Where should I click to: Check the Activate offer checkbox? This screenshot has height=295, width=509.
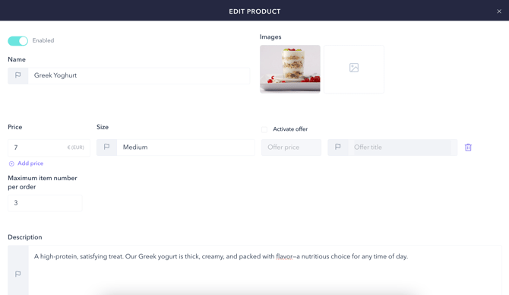click(264, 129)
